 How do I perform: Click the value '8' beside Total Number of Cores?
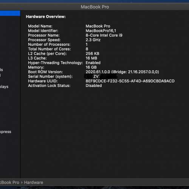[x=87, y=49]
